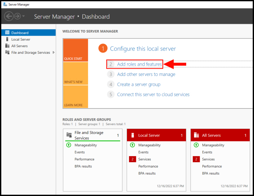Click red Services alert badge in Local Server
Screen dimensions: 254x196
(132, 159)
